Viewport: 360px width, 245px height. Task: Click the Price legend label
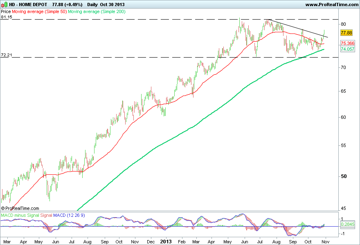click(x=6, y=11)
